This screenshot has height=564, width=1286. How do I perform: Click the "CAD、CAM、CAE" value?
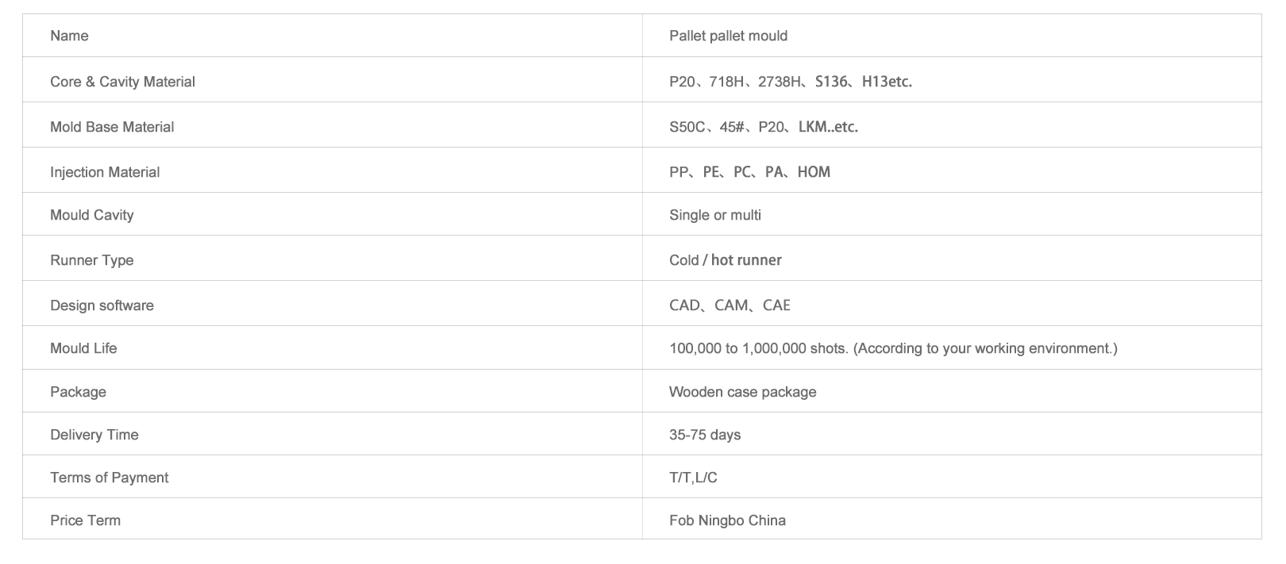[730, 305]
